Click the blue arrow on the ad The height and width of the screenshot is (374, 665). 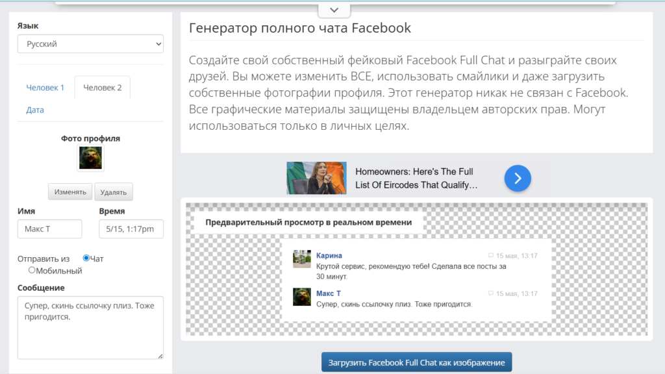[x=518, y=178]
